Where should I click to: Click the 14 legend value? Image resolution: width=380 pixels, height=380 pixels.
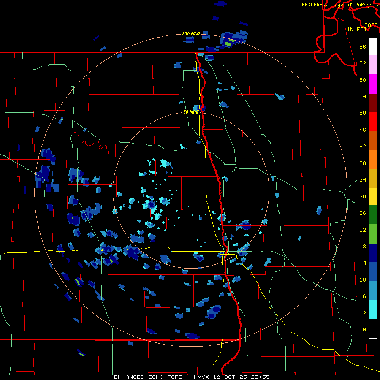363,263
